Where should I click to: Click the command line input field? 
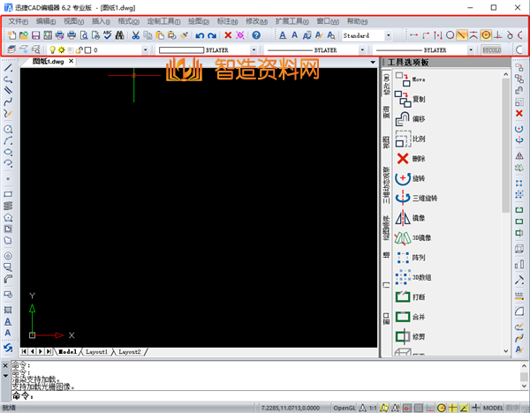pos(177,396)
